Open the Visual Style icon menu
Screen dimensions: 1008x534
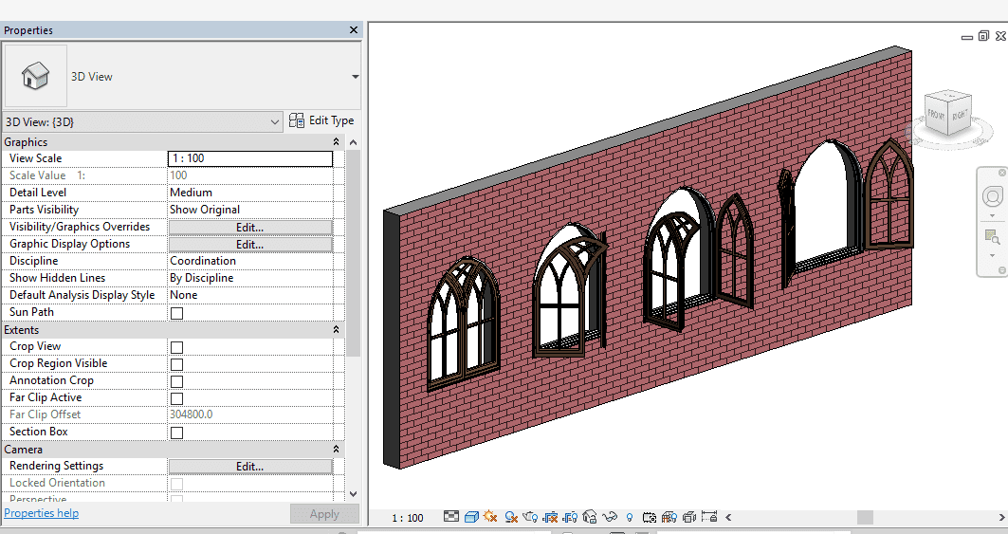click(x=471, y=517)
